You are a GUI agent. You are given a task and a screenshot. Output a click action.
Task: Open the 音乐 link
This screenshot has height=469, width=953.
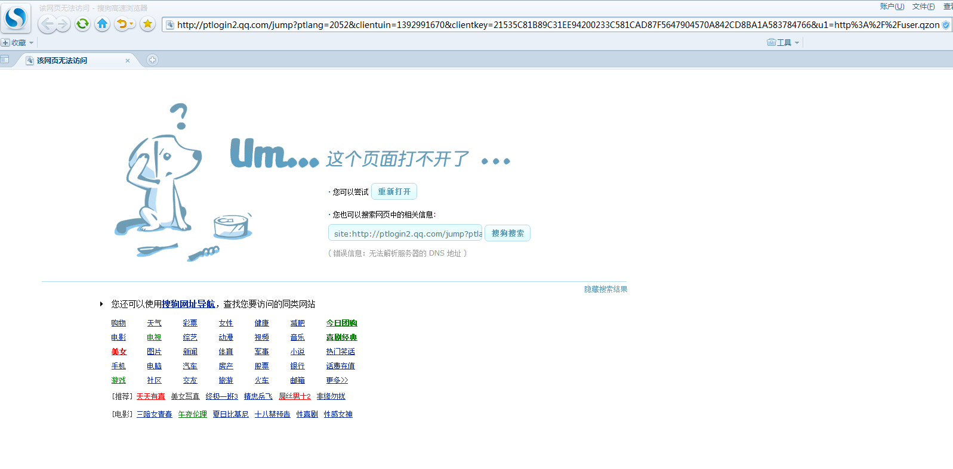(297, 337)
